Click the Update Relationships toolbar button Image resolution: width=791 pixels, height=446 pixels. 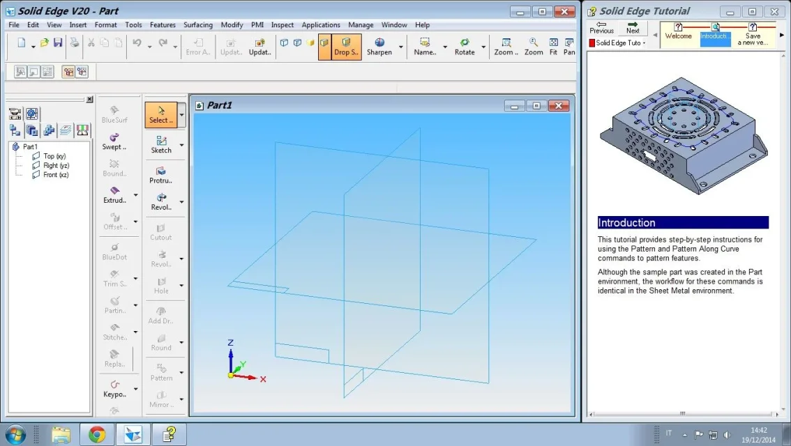coord(259,47)
